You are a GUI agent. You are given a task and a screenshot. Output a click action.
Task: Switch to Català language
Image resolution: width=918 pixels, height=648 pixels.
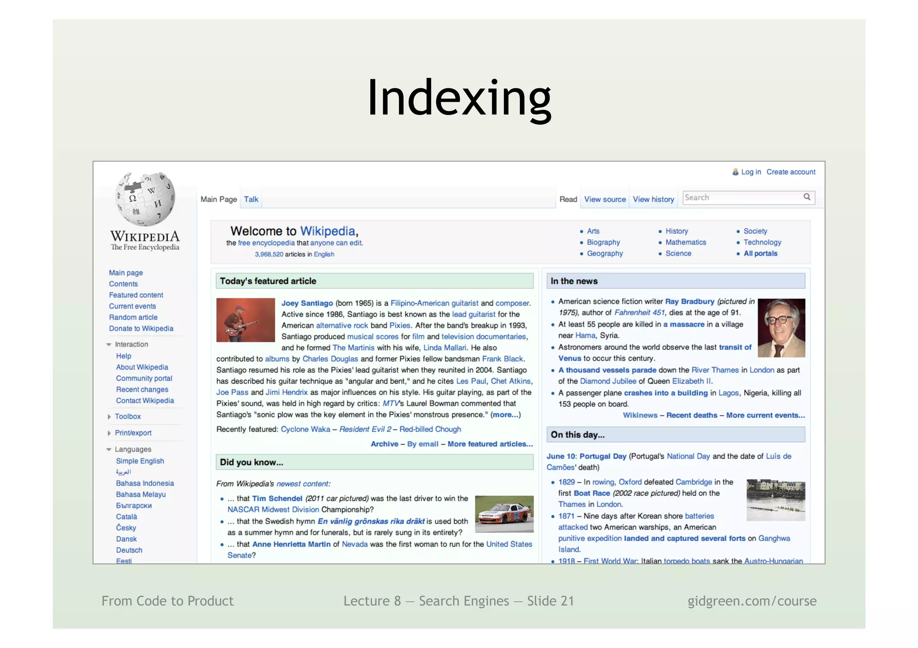point(126,517)
